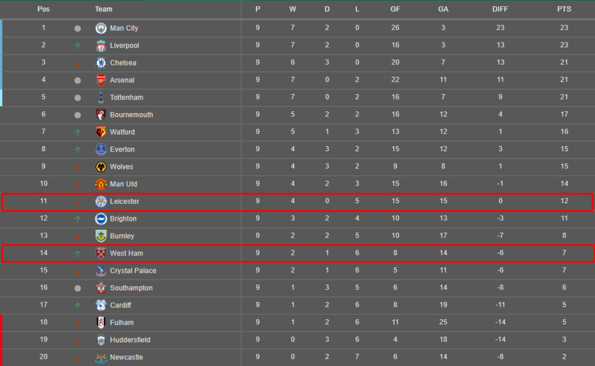Screen dimensions: 595x366
Task: Click Southampton's grey no-change dot
Action: (77, 288)
